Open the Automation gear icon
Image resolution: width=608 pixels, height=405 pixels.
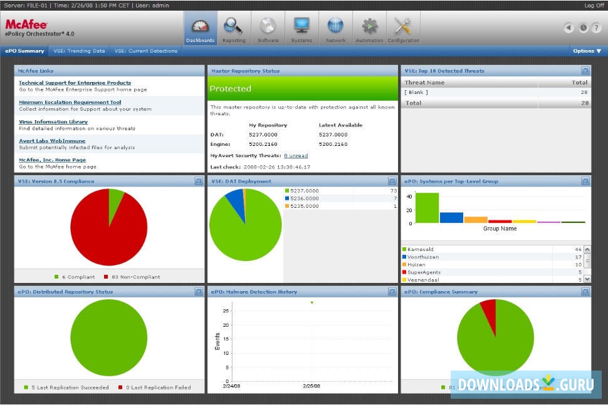(369, 28)
